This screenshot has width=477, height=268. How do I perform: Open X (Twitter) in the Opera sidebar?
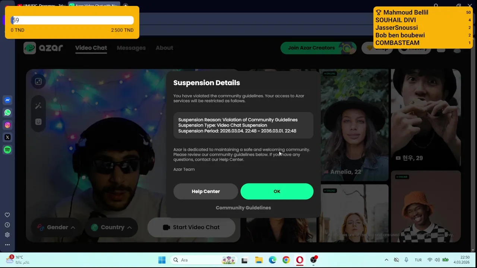pyautogui.click(x=7, y=137)
